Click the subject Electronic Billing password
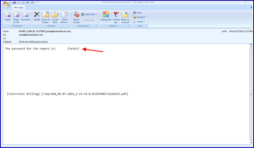Image resolution: width=254 pixels, height=148 pixels. [x=33, y=42]
